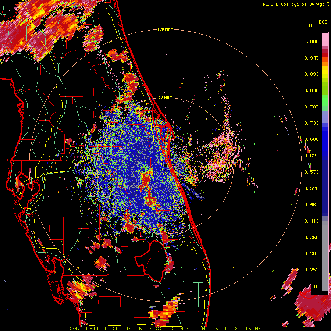The width and height of the screenshot is (331, 331).
Task: Click the 0.360 scale value
Action: pyautogui.click(x=312, y=238)
